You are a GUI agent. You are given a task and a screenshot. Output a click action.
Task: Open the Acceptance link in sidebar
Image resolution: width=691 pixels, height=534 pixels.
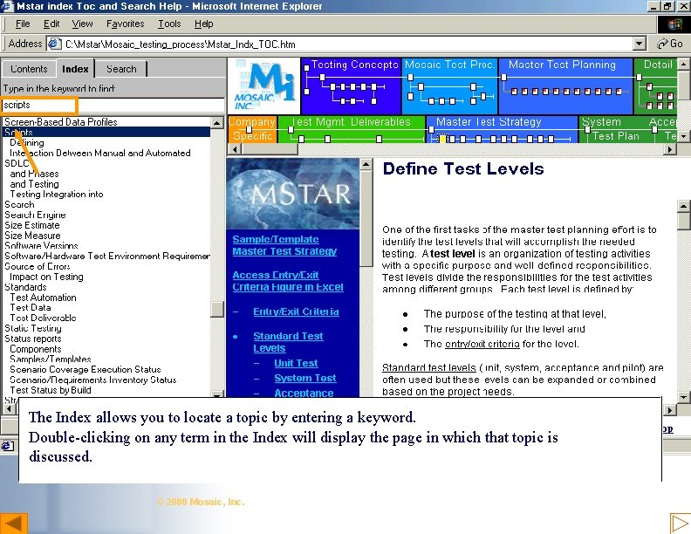[x=304, y=393]
